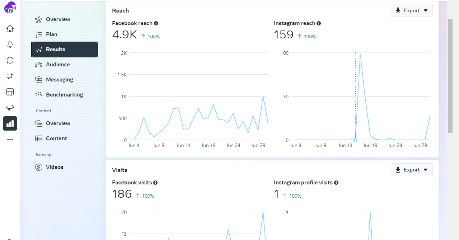
Task: Click the Reach section heading
Action: pyautogui.click(x=120, y=10)
